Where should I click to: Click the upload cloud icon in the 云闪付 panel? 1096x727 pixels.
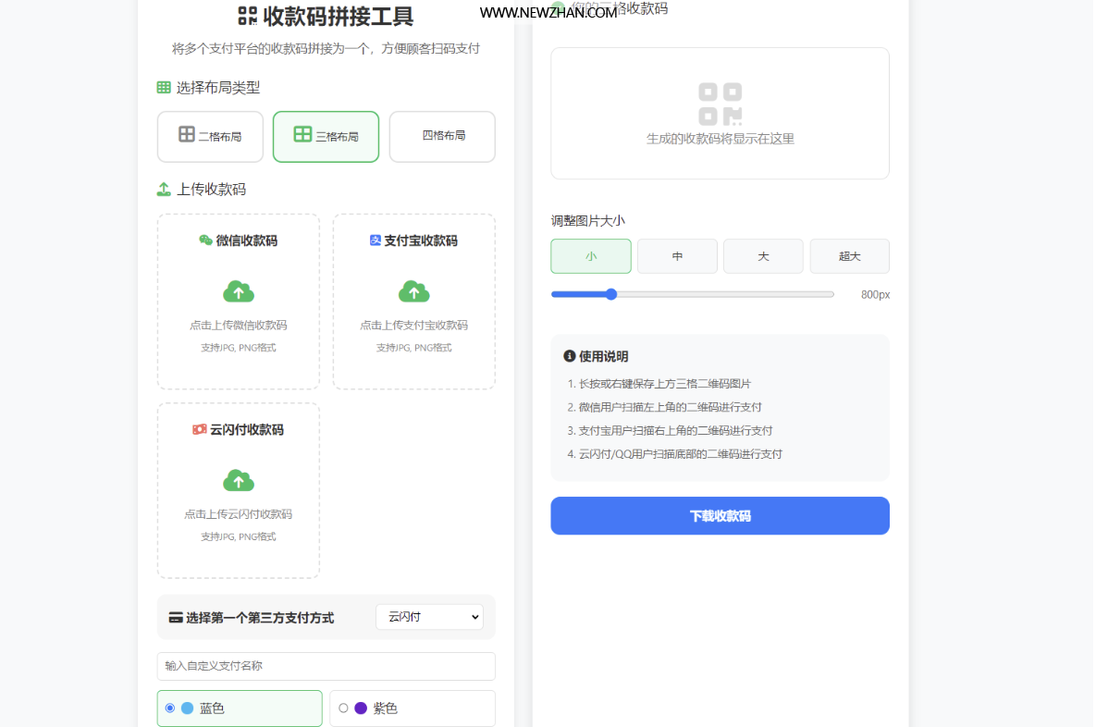coord(238,480)
